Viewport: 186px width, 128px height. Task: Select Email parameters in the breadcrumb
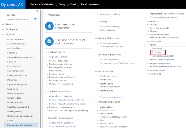click(90, 4)
